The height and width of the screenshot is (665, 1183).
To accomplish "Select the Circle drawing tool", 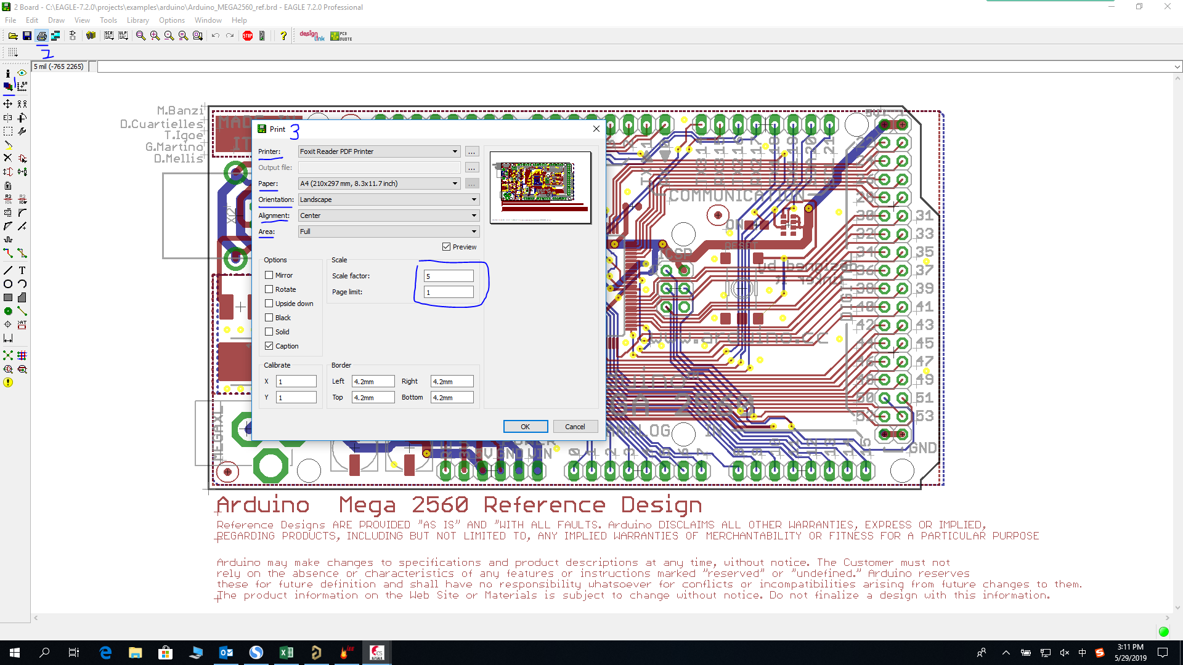I will (8, 284).
